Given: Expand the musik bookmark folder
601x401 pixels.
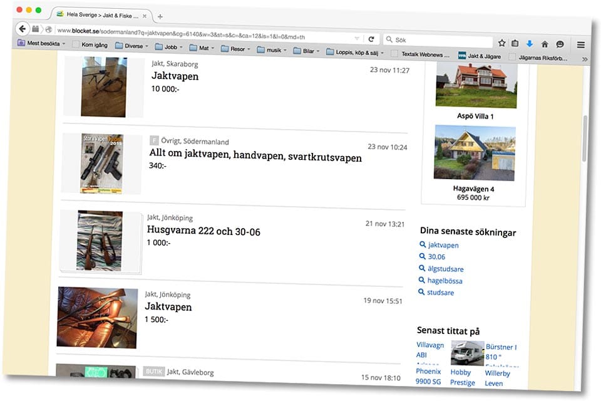Looking at the screenshot, I should [272, 50].
